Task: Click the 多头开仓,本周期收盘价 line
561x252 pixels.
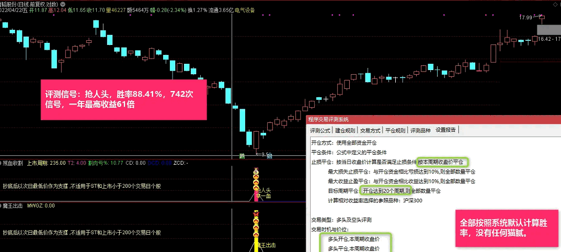Action: pos(354,238)
